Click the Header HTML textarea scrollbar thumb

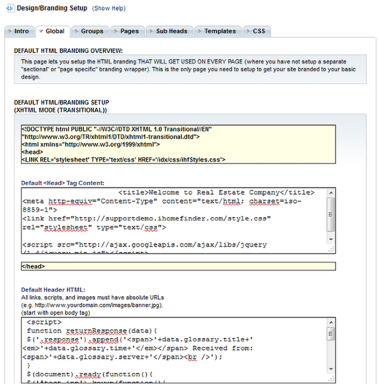pyautogui.click(x=331, y=334)
